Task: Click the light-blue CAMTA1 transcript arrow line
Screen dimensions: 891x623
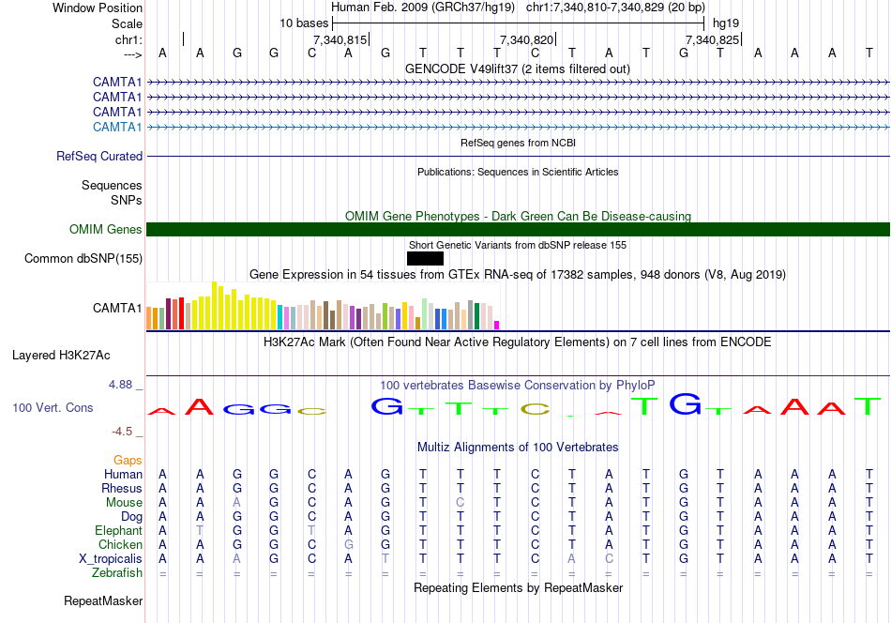Action: click(518, 127)
